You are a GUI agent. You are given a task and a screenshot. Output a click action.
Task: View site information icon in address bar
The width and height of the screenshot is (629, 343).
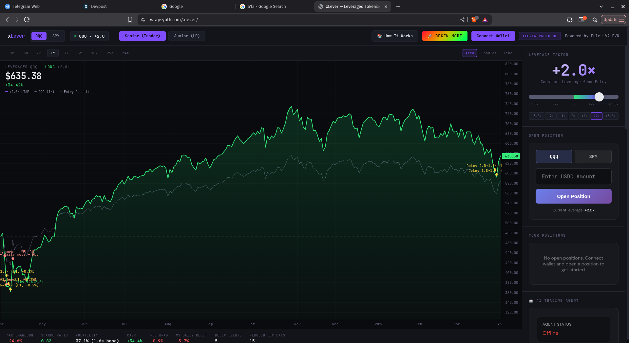(x=143, y=20)
